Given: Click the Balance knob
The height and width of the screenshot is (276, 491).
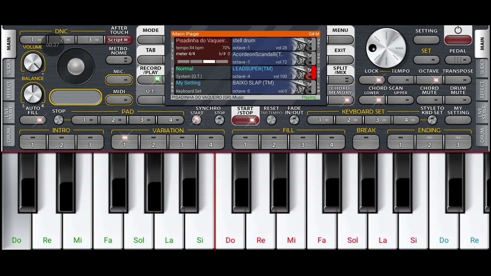Looking at the screenshot, I should click(33, 94).
